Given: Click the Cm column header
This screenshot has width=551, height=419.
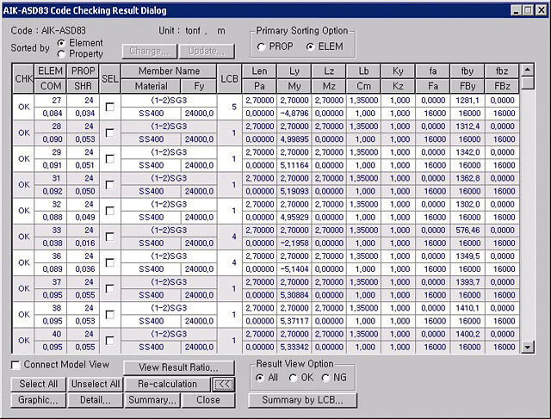Looking at the screenshot, I should click(363, 86).
